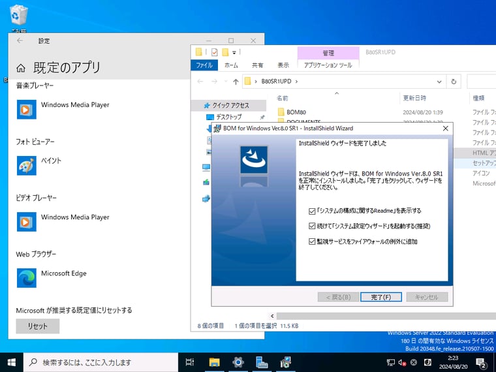Uncheck the firewall exception checkbox
Viewport: 496px width, 372px height.
312,241
